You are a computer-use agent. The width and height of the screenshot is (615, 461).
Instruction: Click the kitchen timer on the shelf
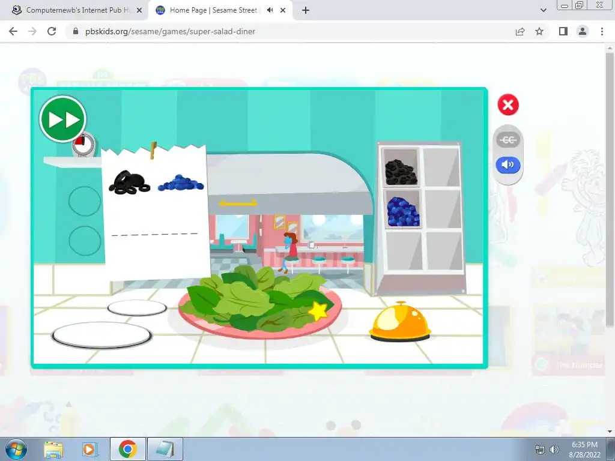pos(83,145)
